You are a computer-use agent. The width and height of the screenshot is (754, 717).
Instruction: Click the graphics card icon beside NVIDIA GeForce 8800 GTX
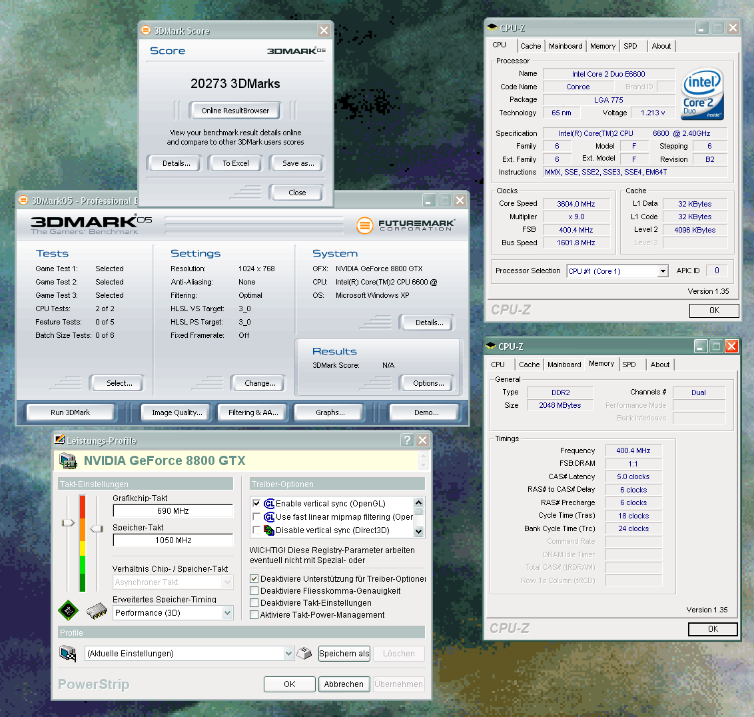[68, 460]
